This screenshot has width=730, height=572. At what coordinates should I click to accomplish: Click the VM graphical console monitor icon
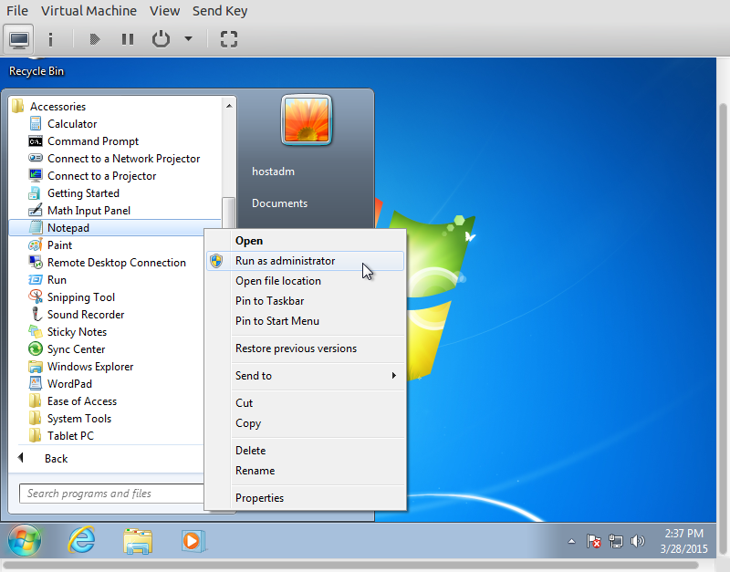pyautogui.click(x=19, y=39)
